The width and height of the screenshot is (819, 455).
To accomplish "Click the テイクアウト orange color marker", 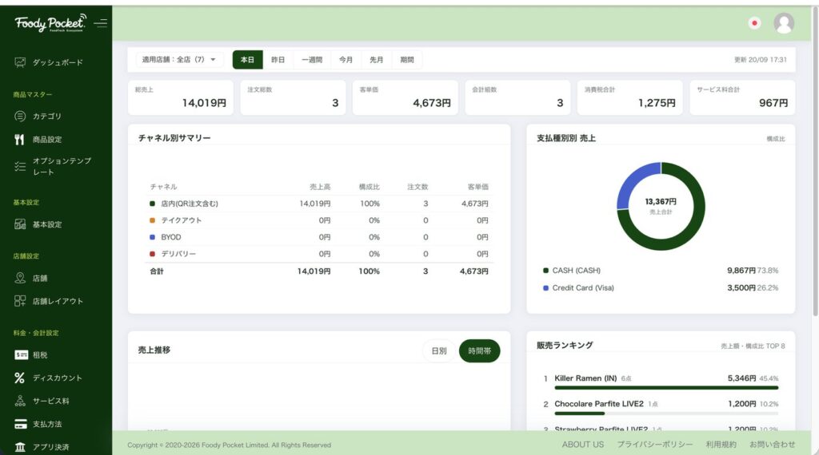I will [153, 220].
